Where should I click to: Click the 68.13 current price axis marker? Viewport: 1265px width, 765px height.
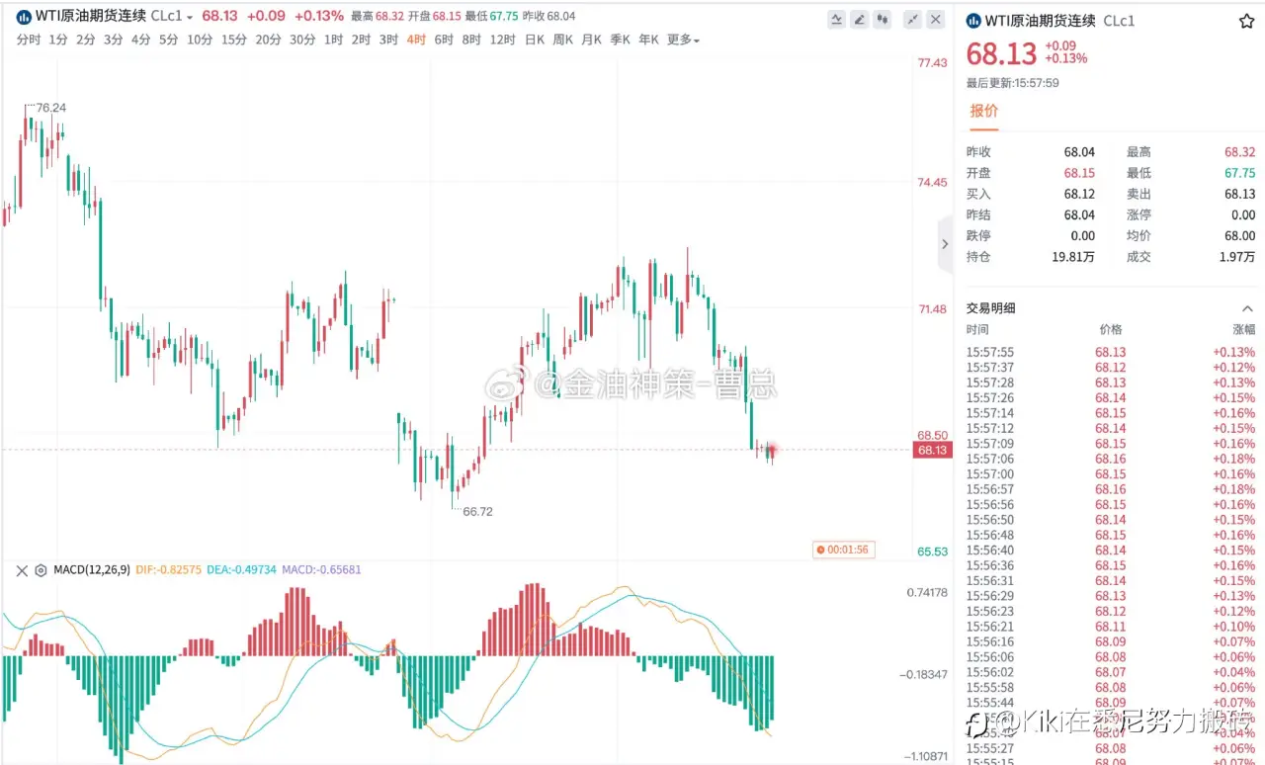click(933, 450)
